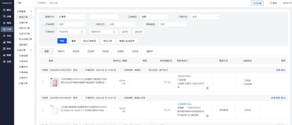This screenshot has height=125, width=292.
Task: Open 财务 finance section in sidebar
Action: (7, 49)
